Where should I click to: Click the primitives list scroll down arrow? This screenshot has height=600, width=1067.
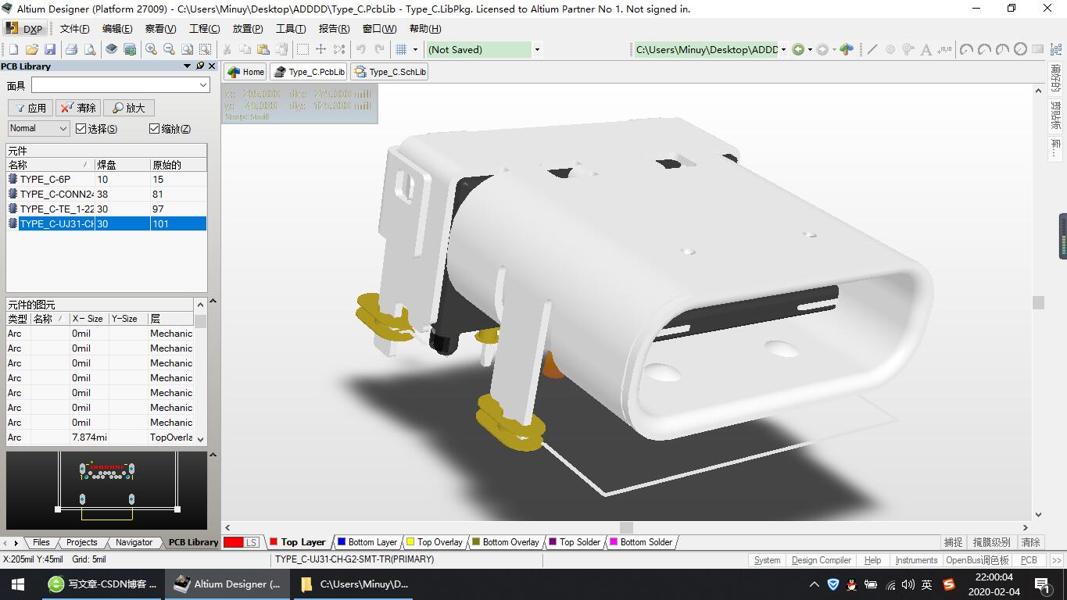coord(200,439)
